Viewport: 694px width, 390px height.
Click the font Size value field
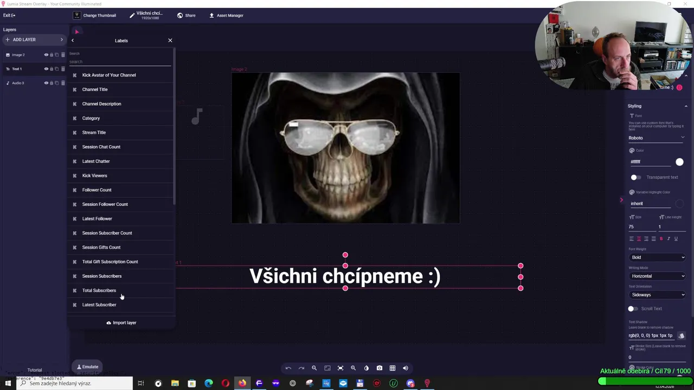(x=641, y=227)
